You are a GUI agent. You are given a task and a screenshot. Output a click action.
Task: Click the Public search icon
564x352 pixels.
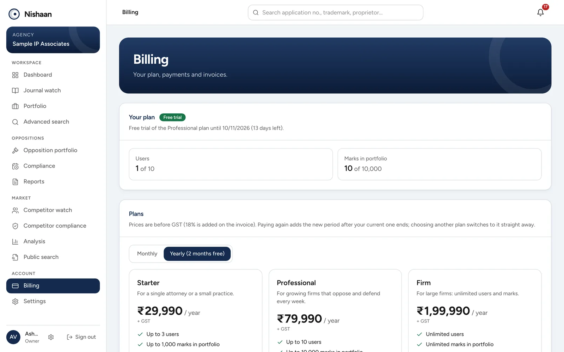(15, 257)
